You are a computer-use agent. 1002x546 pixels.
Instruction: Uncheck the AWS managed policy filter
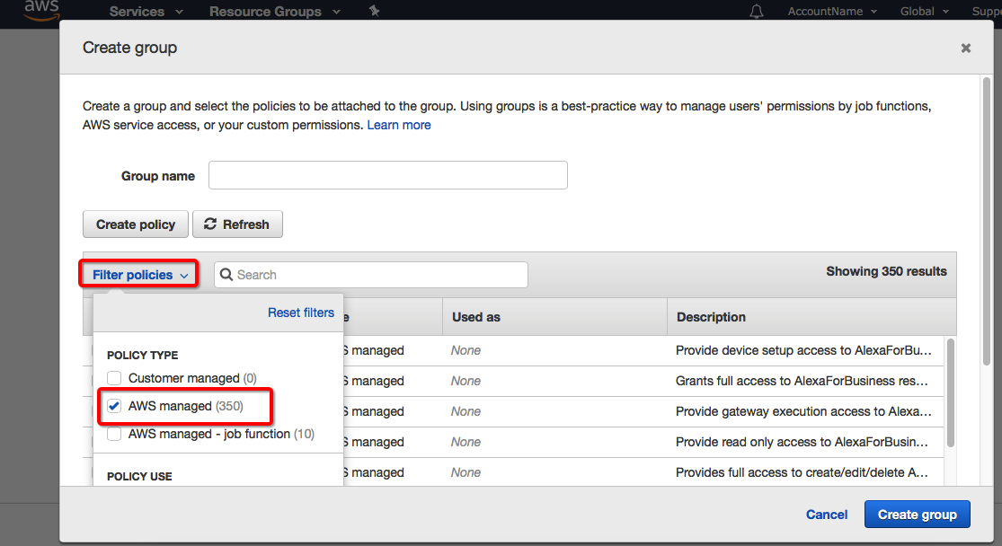[114, 406]
